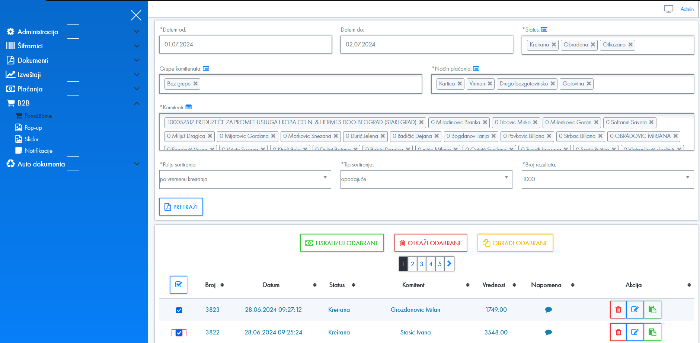This screenshot has width=700, height=343.
Task: View note bubble for order 3823
Action: [548, 310]
